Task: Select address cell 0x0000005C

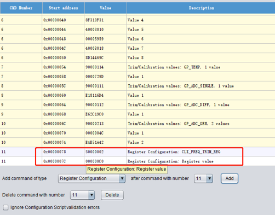Action: point(63,86)
